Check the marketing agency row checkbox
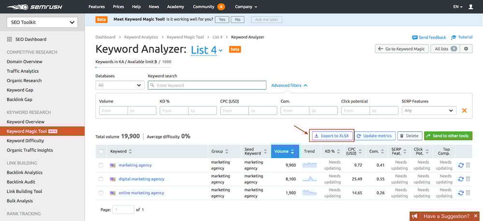 [x=101, y=166]
